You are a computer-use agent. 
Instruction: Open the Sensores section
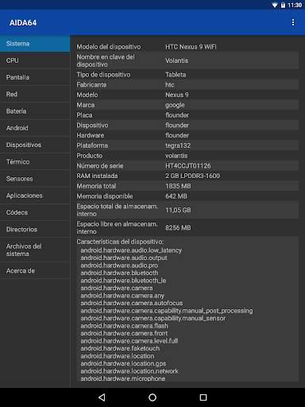point(35,179)
